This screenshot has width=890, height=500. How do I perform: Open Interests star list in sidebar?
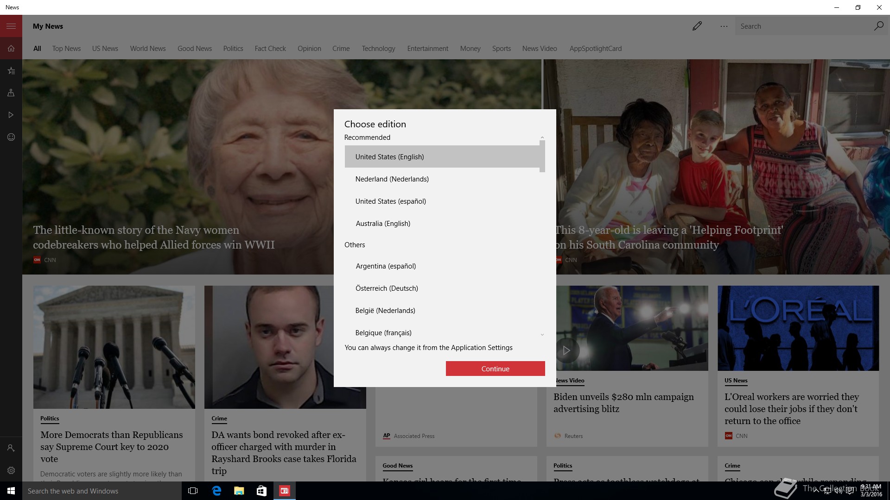coord(11,70)
